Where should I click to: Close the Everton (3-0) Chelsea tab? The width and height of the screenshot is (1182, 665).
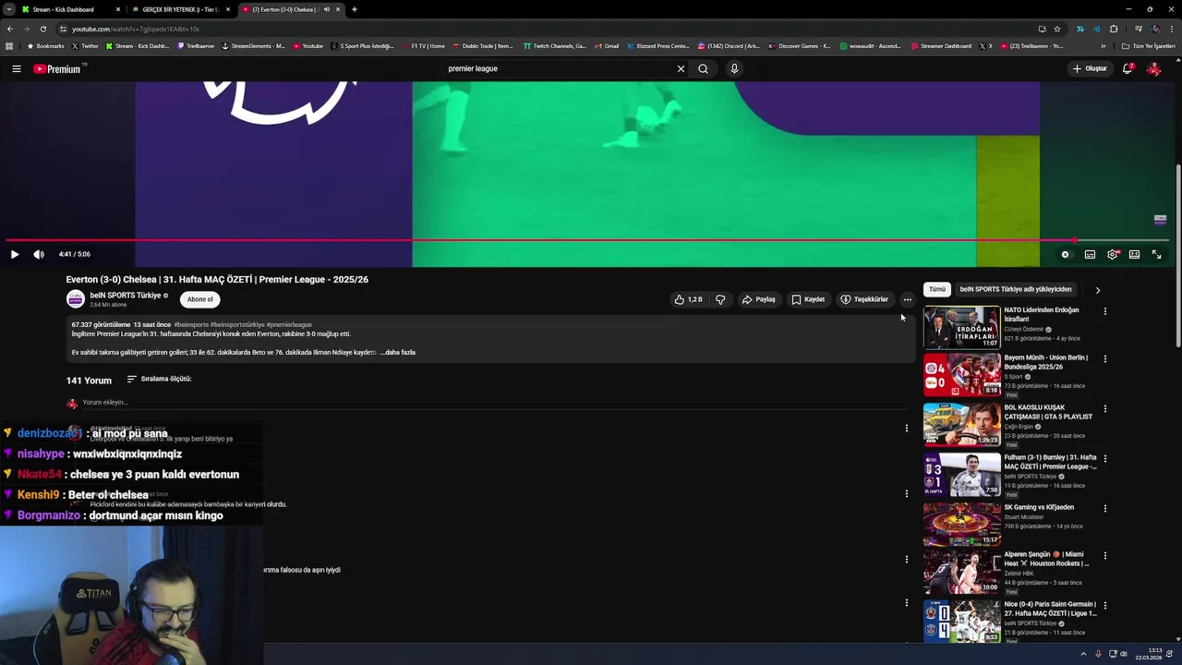click(x=338, y=9)
